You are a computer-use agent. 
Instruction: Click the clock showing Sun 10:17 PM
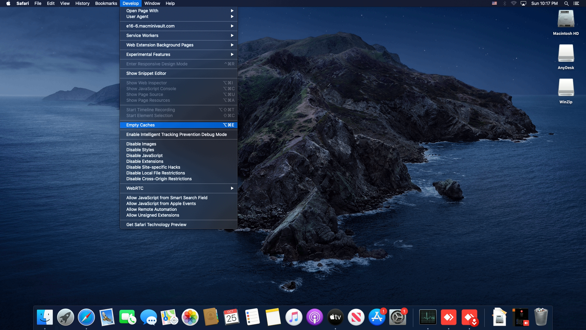click(x=544, y=3)
